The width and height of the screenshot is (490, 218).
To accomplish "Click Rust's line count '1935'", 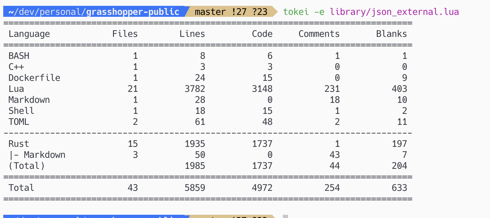I will (x=195, y=144).
